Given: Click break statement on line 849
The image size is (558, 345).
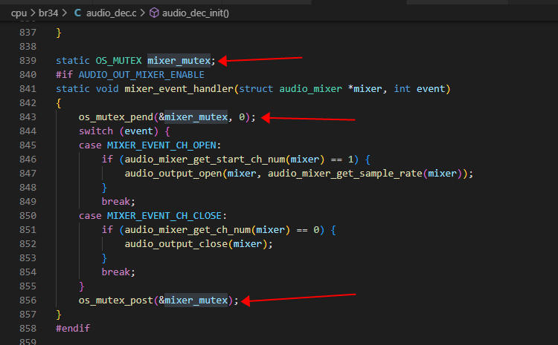Looking at the screenshot, I should (115, 202).
